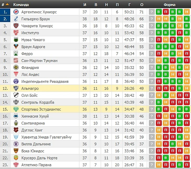This screenshot has height=169, width=191.
Task: Open Хувентуд Унида Гуалегуайчу team link
Action: [46, 137]
